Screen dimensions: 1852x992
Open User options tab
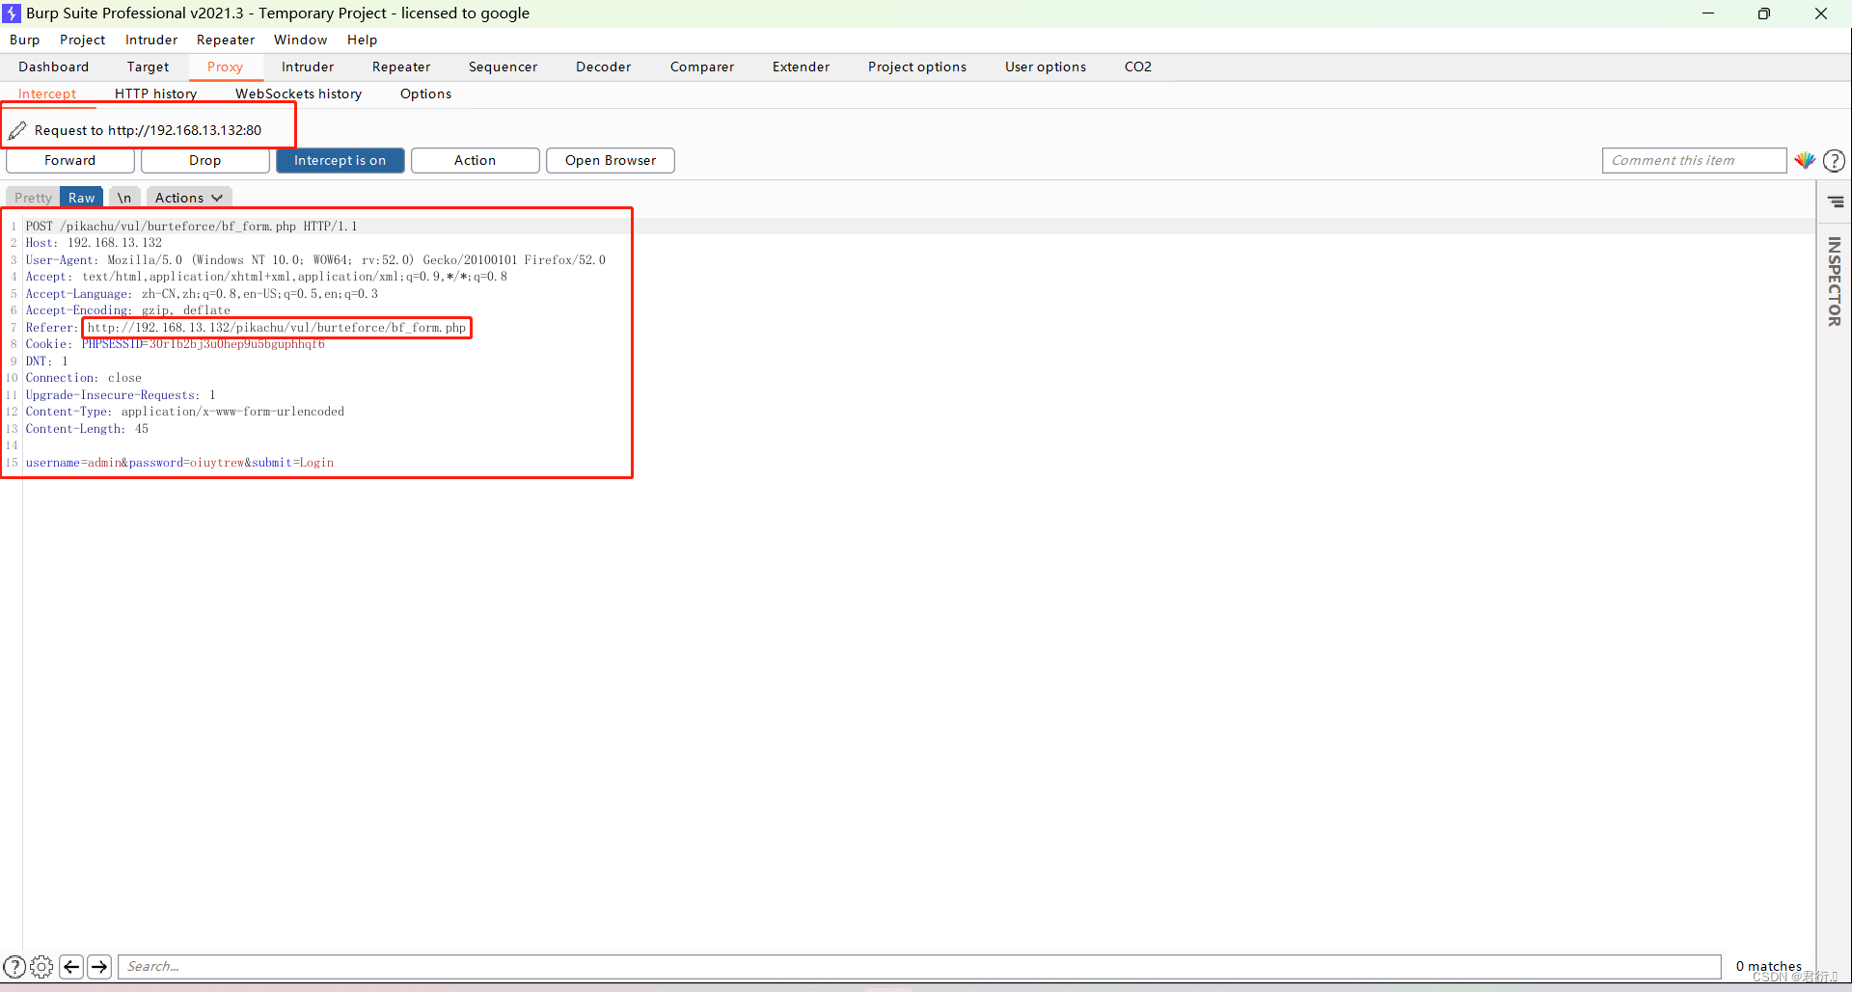(x=1046, y=67)
